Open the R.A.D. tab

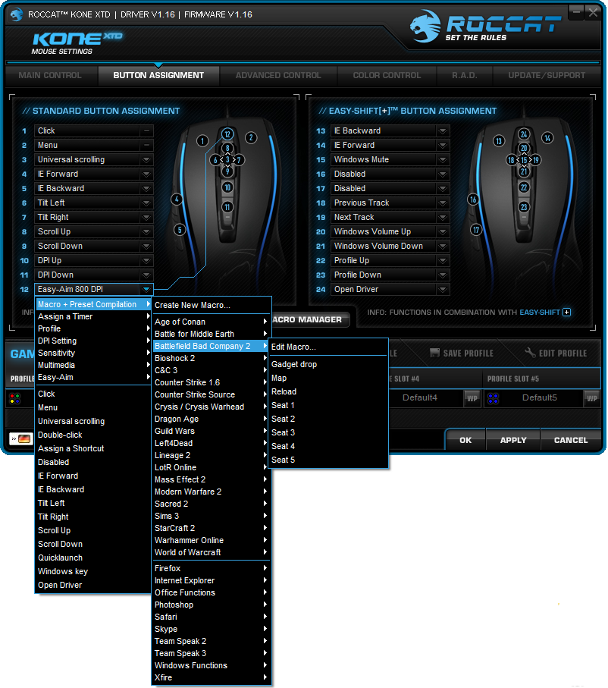click(x=465, y=75)
